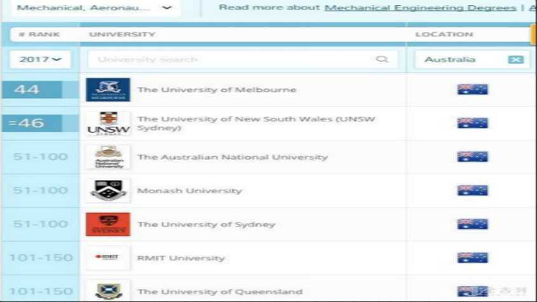The height and width of the screenshot is (302, 537).
Task: Open The University of Queensland link
Action: click(220, 292)
